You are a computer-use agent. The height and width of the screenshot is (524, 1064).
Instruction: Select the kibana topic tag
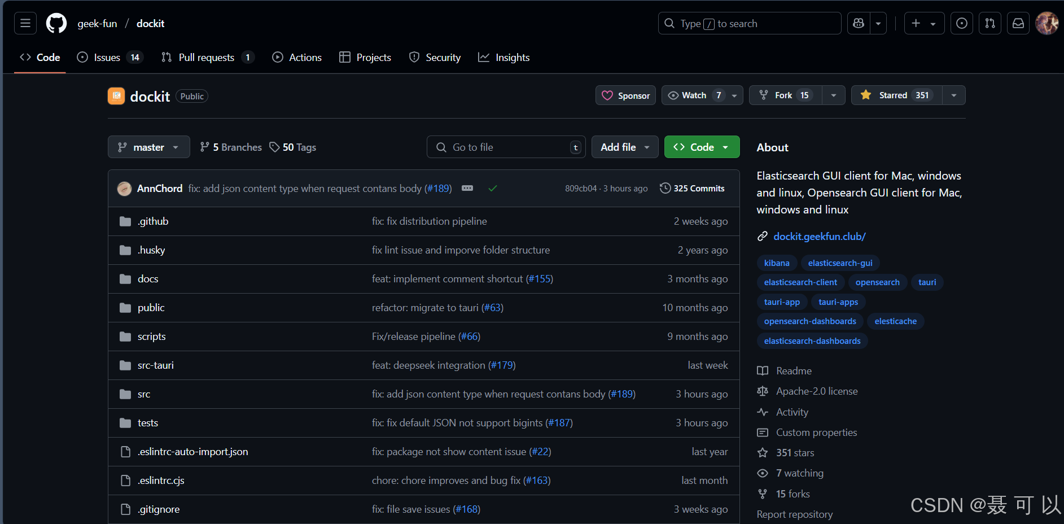click(x=777, y=263)
